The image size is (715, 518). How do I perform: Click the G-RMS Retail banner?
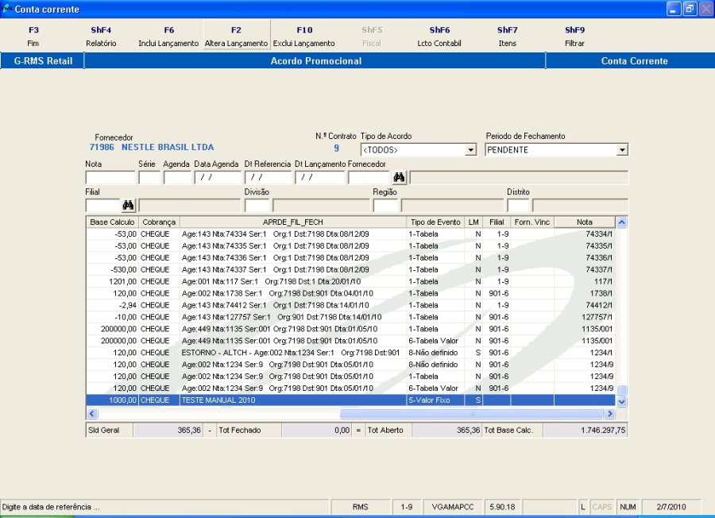click(43, 60)
